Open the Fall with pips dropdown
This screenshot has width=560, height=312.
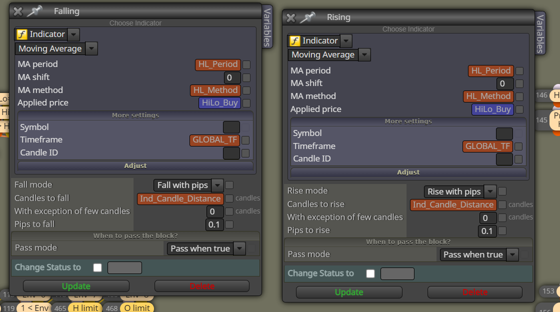tap(217, 185)
